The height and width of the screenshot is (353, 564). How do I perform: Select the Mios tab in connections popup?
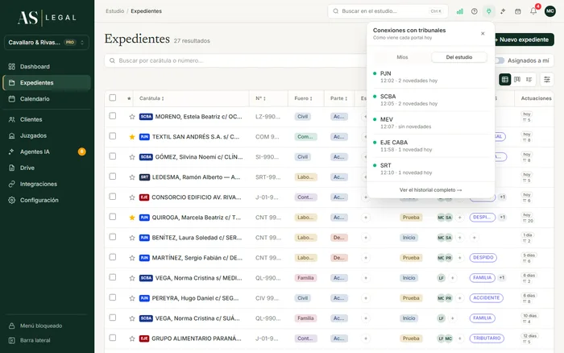point(402,57)
